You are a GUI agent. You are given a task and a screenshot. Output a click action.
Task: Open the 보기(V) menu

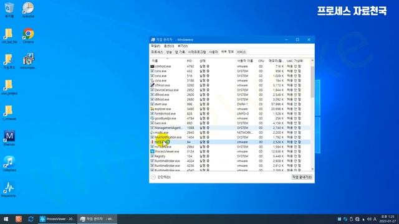tap(183, 46)
